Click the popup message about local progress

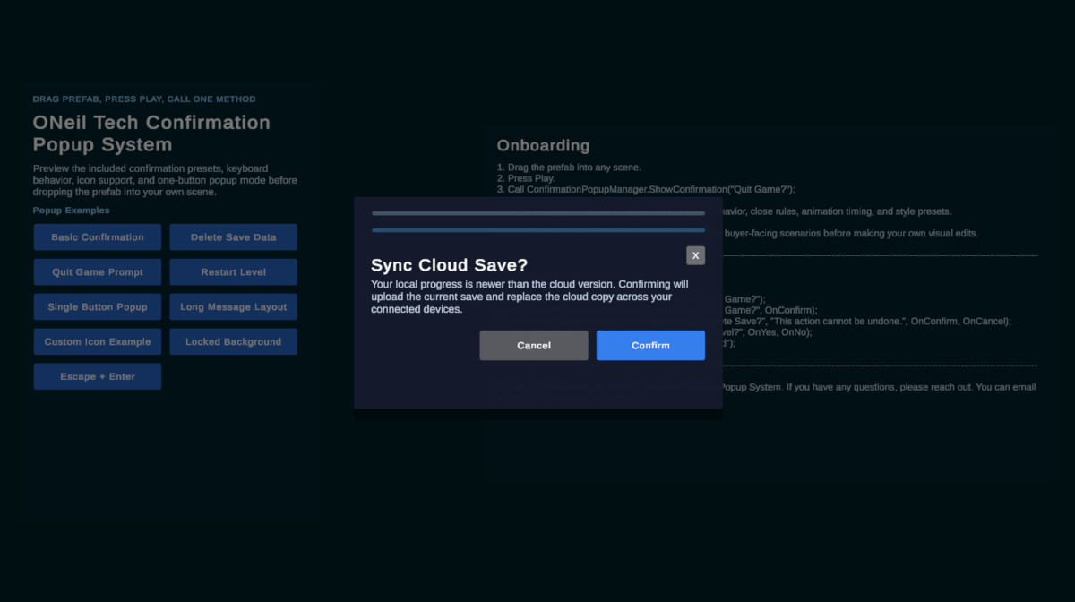pos(529,297)
